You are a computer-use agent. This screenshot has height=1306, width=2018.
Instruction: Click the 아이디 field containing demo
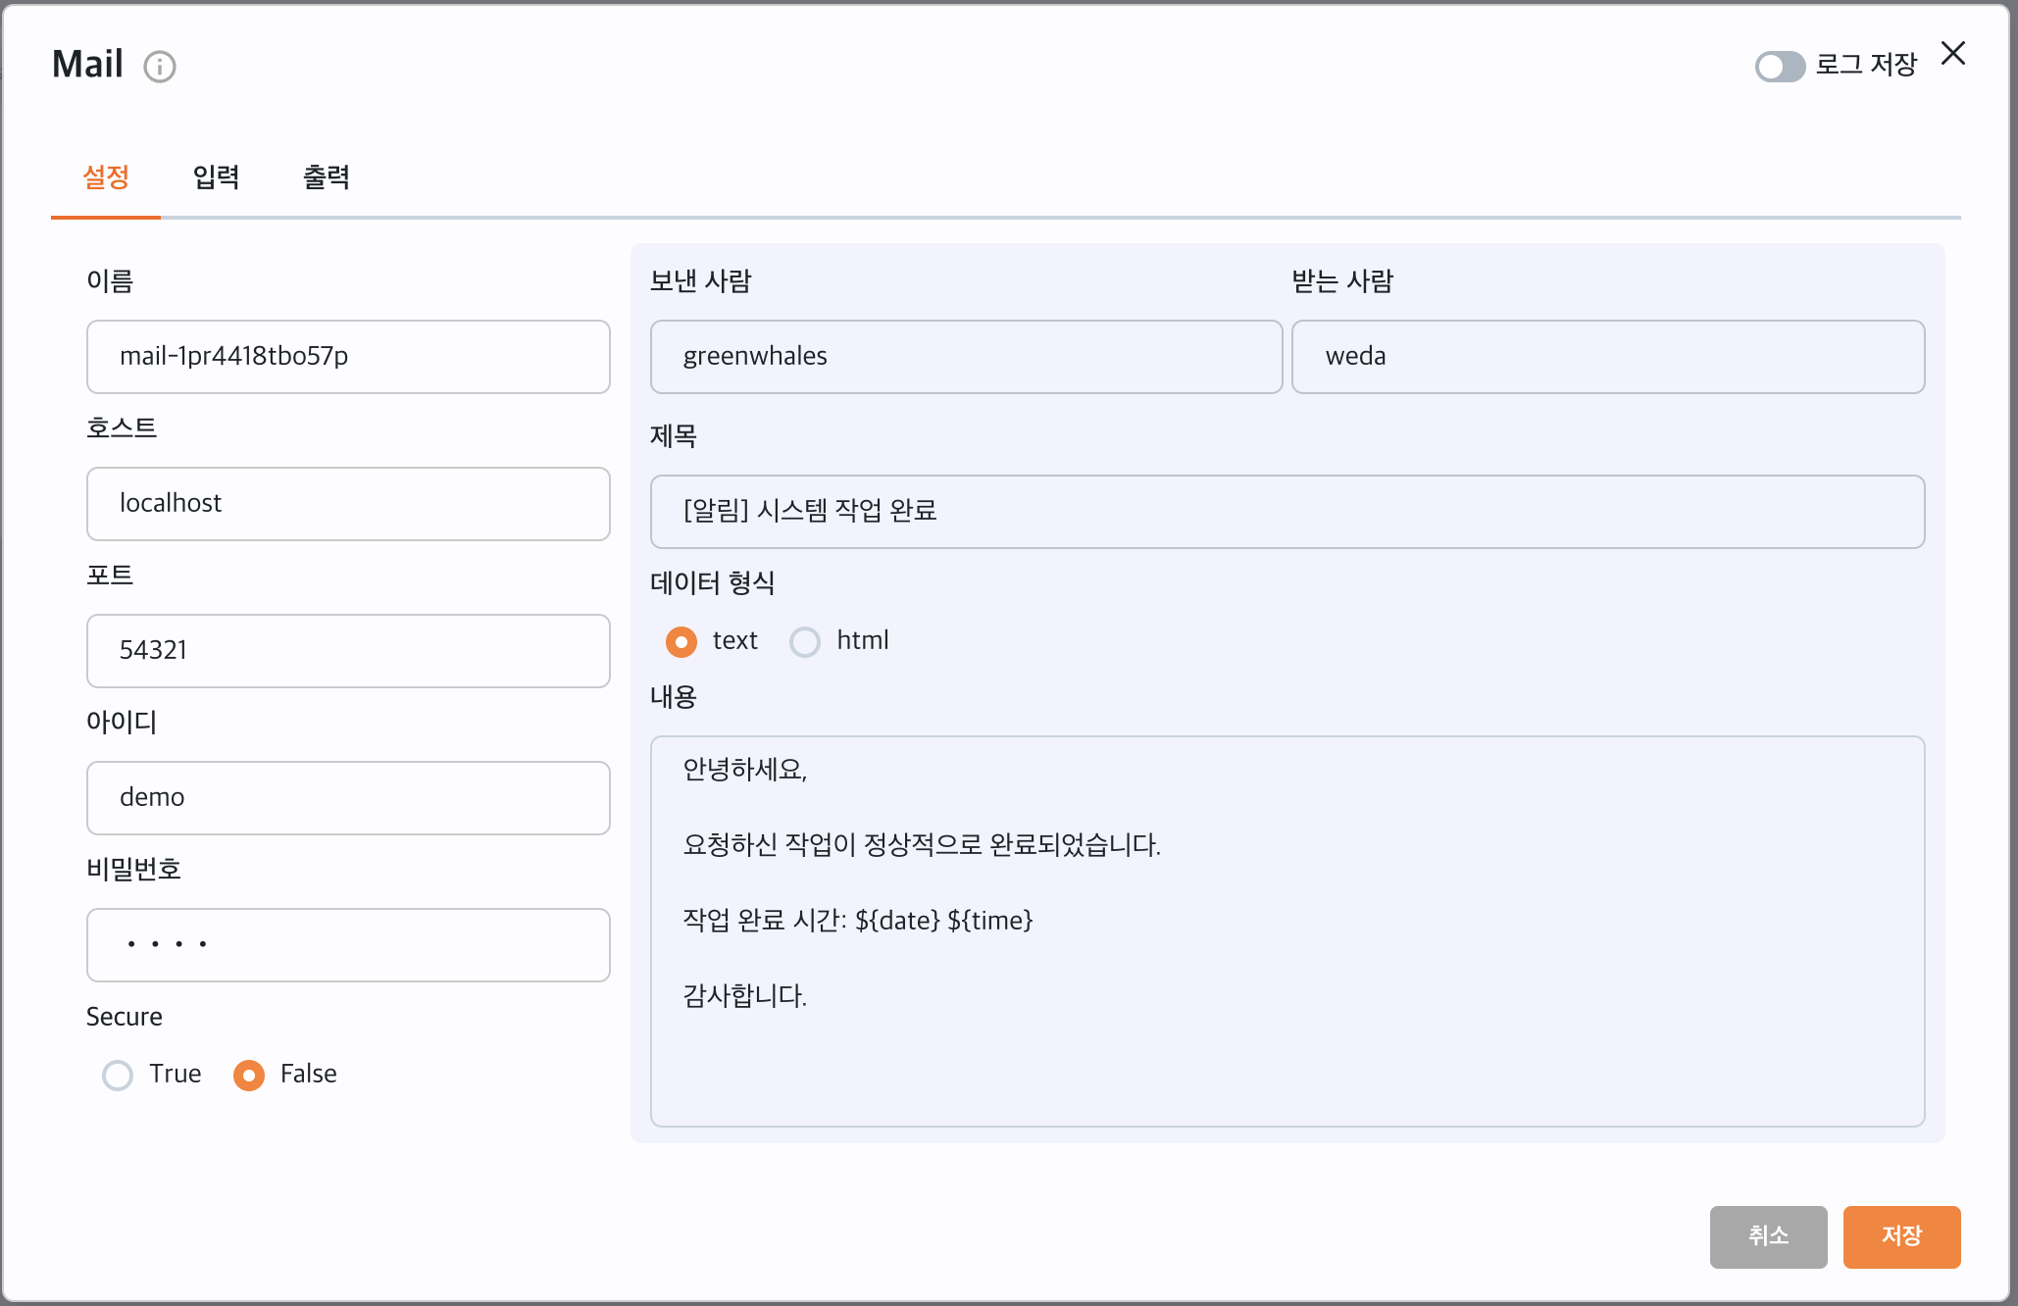tap(348, 798)
